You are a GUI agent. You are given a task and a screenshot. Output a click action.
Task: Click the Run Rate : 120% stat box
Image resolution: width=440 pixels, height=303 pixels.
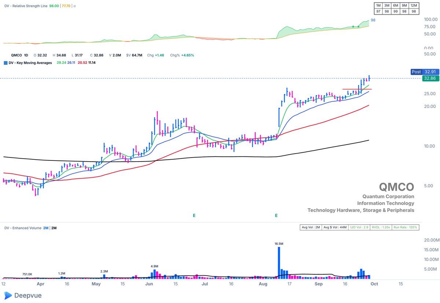click(x=406, y=227)
